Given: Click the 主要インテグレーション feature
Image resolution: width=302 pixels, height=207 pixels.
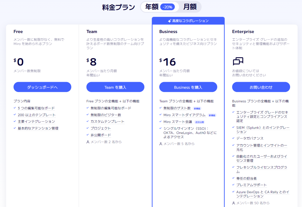Looking at the screenshot, I should pos(36,121).
